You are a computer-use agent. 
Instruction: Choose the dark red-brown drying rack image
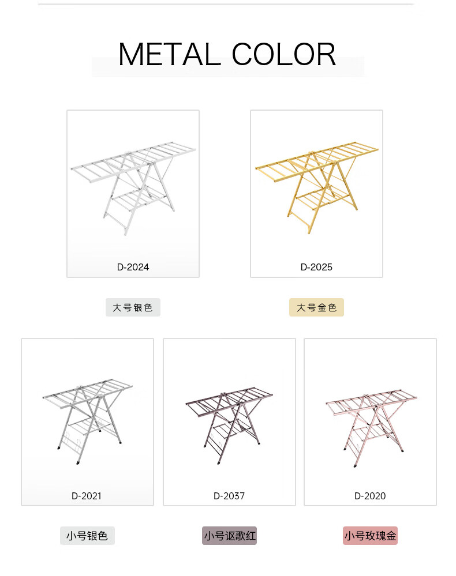(x=229, y=418)
